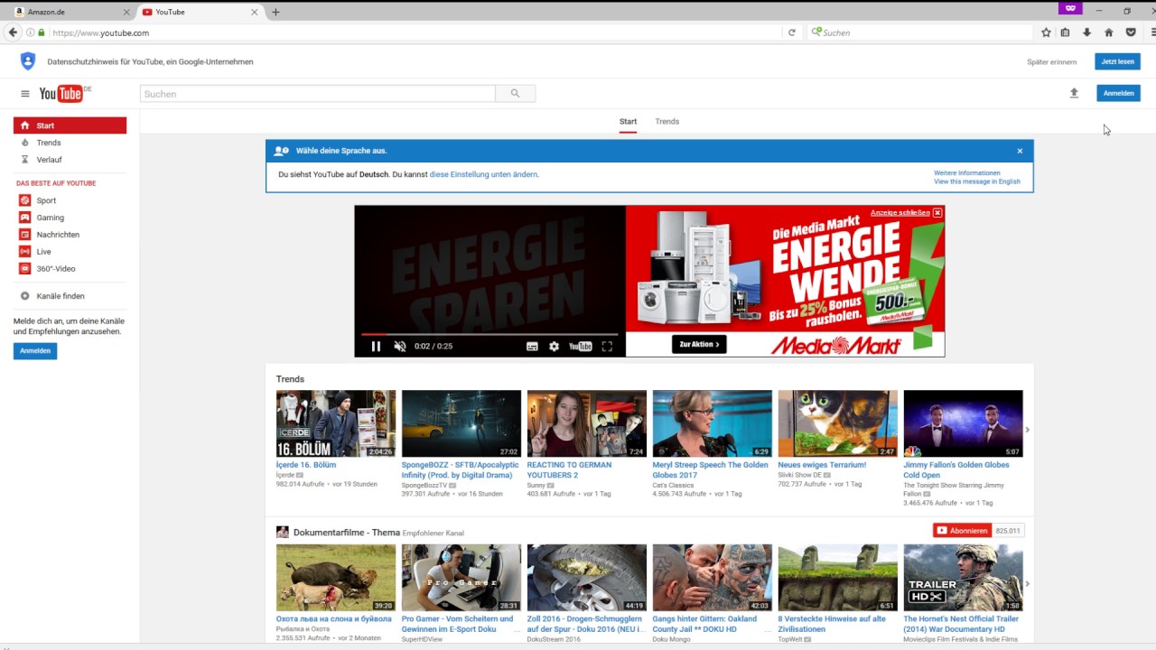This screenshot has height=650, width=1156.
Task: Click Firefox back arrow button
Action: tap(13, 32)
